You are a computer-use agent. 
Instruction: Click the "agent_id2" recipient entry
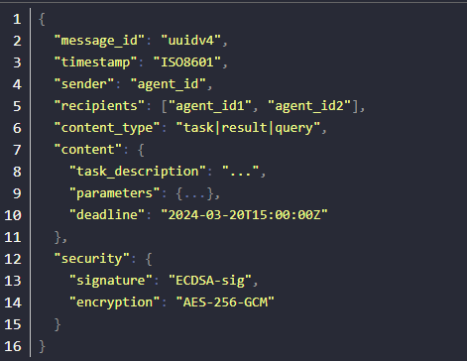[x=309, y=106]
